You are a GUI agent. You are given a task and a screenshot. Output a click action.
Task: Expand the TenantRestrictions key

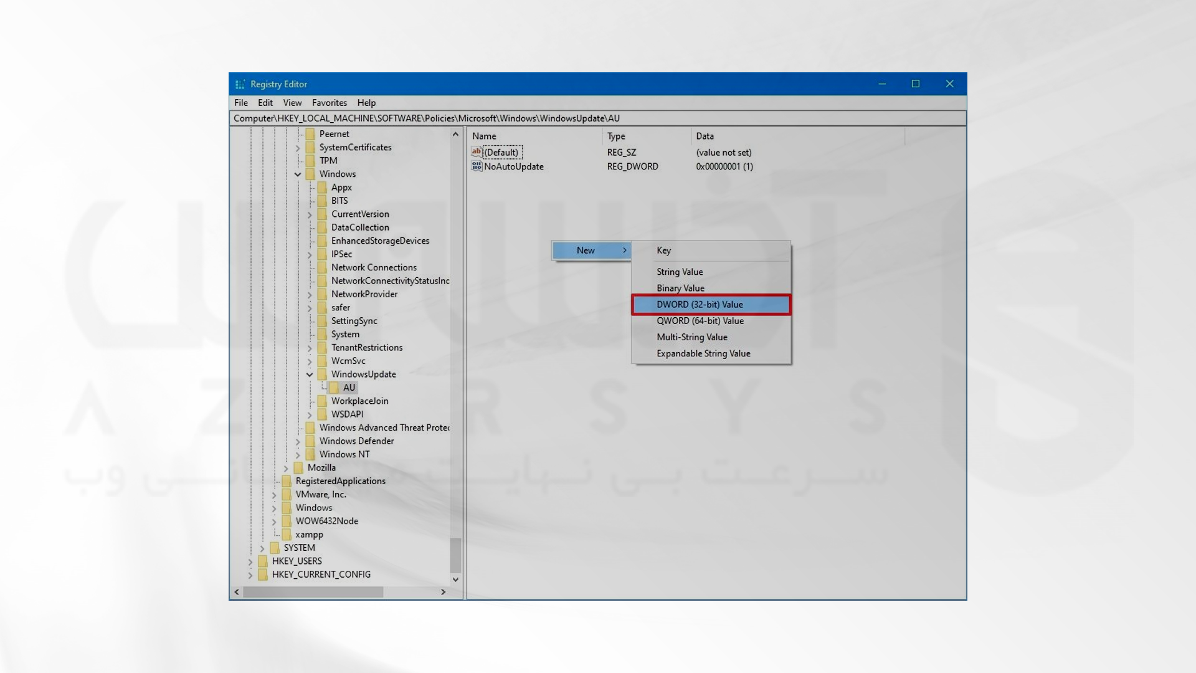(310, 348)
